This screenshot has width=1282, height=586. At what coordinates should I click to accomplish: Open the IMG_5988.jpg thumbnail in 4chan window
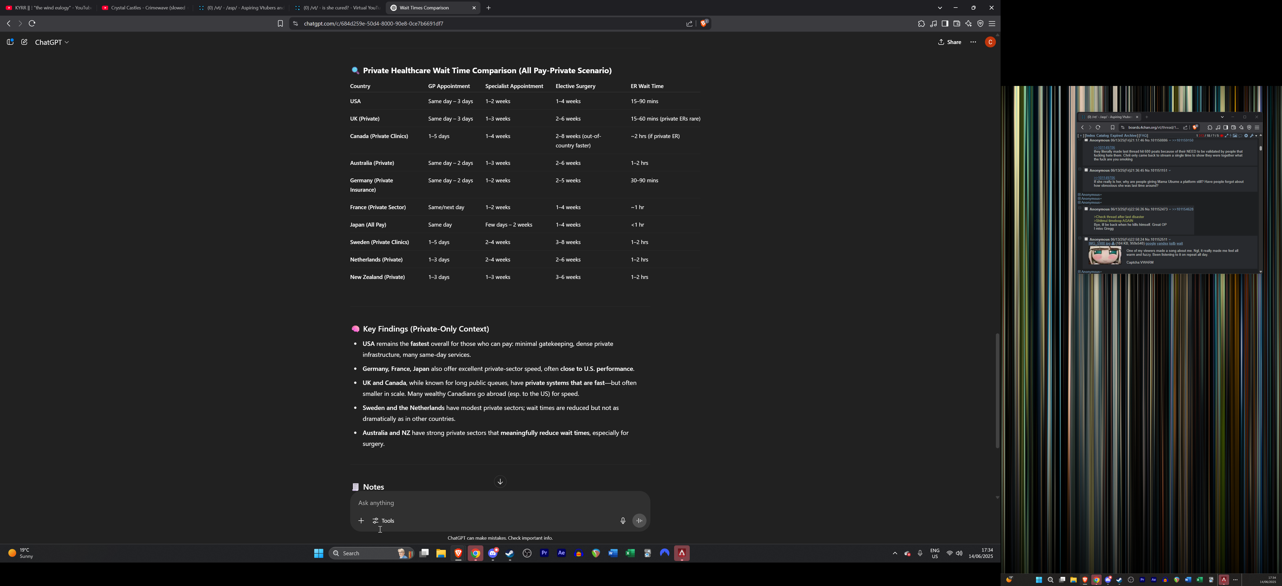pos(1105,255)
